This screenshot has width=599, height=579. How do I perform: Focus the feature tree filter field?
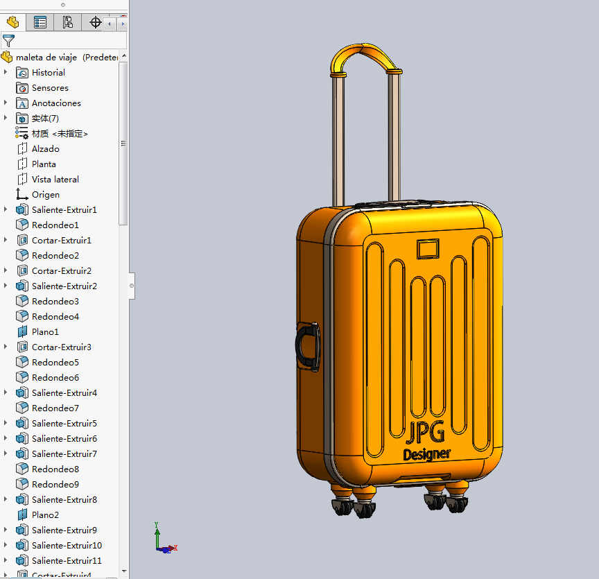(x=64, y=40)
